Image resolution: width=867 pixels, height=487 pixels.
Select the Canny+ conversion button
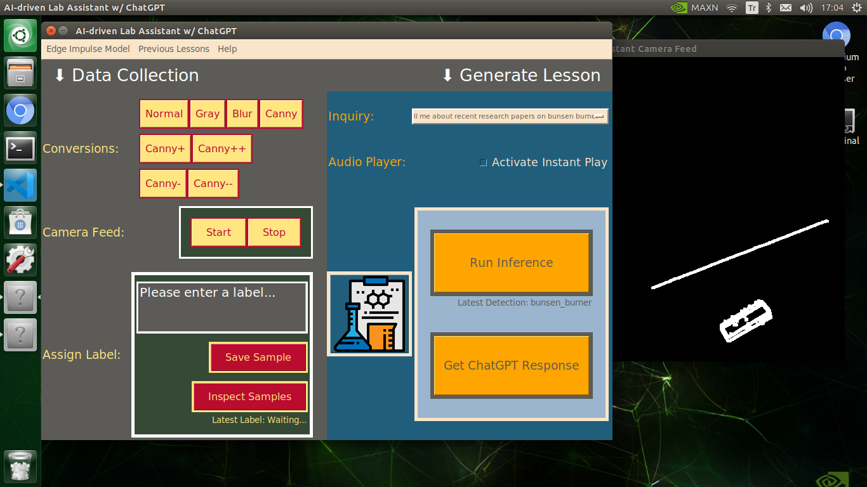click(165, 148)
